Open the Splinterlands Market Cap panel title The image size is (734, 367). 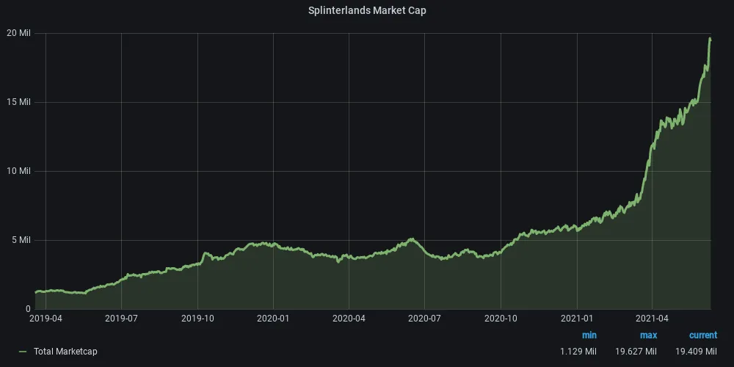click(367, 11)
